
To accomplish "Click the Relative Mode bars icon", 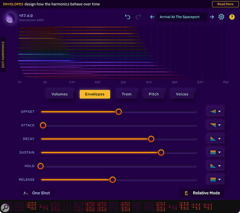I will pyautogui.click(x=187, y=193).
